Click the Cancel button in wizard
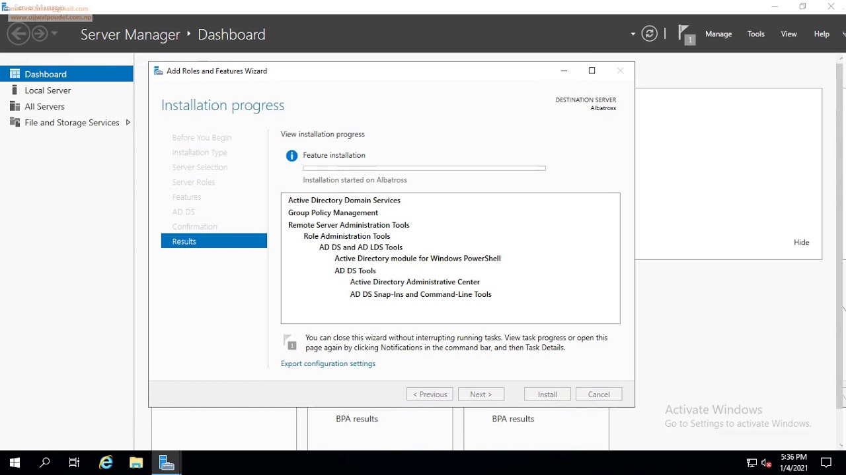This screenshot has width=846, height=475. [x=599, y=394]
